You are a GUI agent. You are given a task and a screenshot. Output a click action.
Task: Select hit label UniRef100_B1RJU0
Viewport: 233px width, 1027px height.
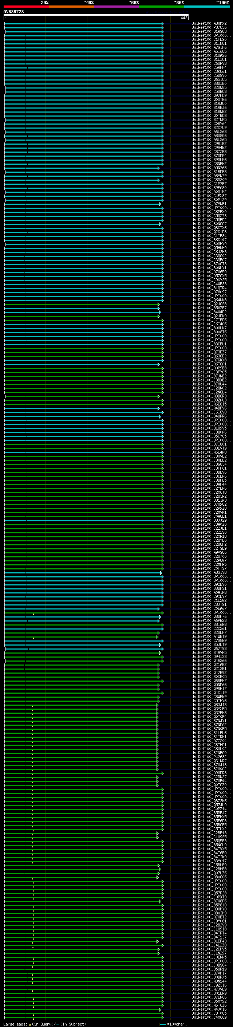click(x=209, y=104)
